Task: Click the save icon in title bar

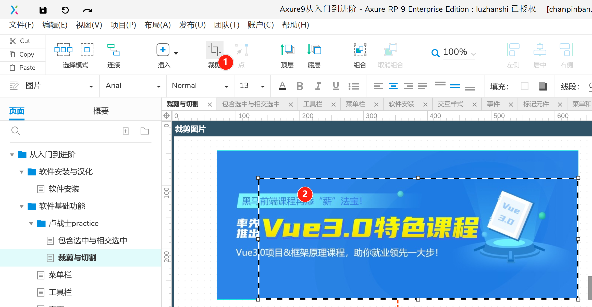Action: click(x=43, y=10)
